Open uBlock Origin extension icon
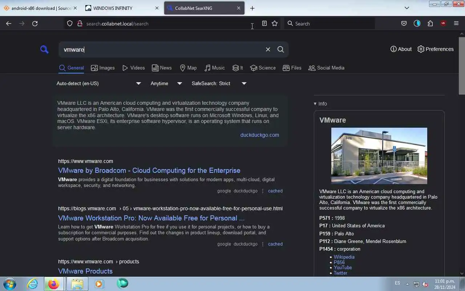Screen dimensions: 465x291 443,23
